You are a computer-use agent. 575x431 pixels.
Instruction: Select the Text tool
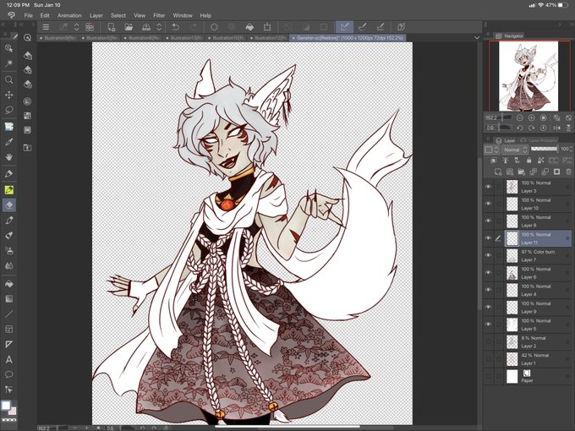[x=9, y=359]
